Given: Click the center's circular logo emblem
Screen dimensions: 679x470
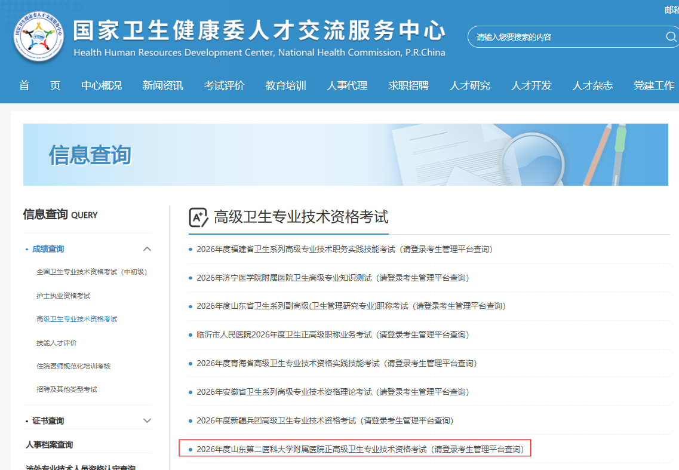Looking at the screenshot, I should point(39,37).
